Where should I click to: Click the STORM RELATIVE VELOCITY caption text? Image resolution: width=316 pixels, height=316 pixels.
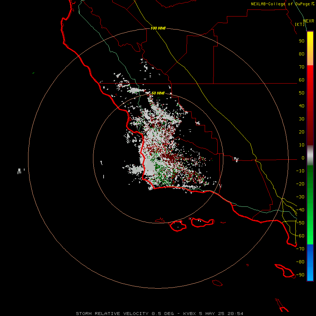pyautogui.click(x=113, y=314)
